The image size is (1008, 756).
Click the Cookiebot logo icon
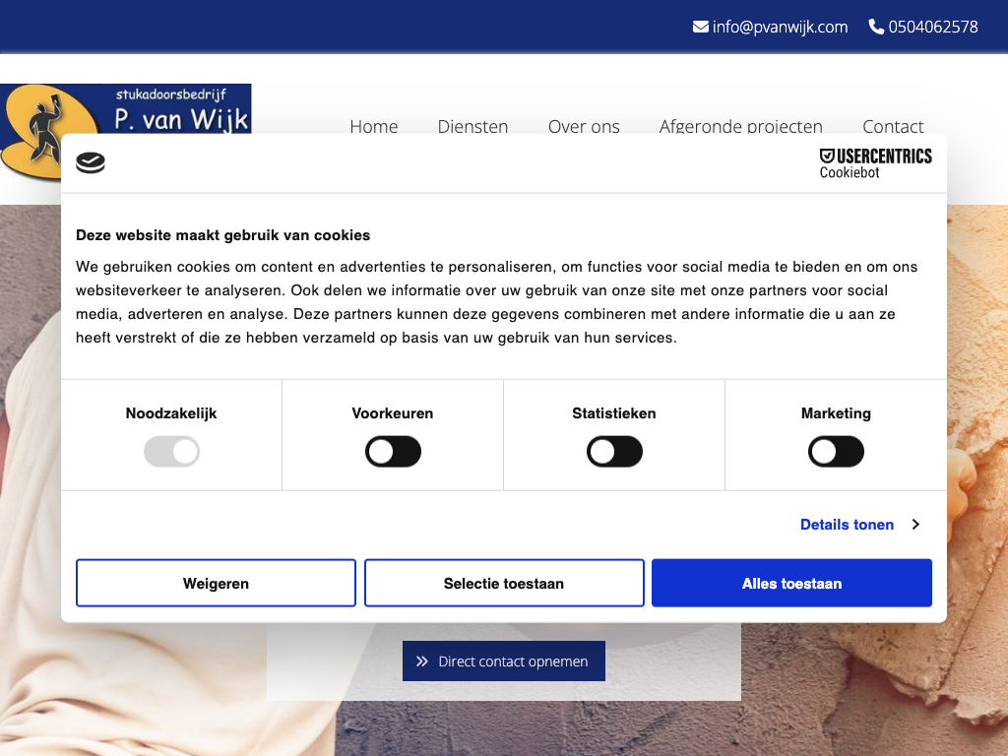click(91, 163)
